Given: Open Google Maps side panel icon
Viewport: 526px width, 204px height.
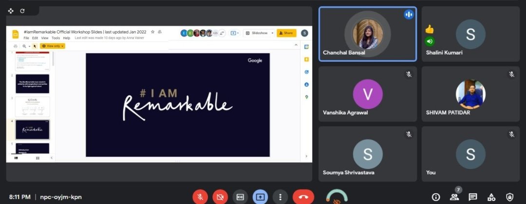Looking at the screenshot, I should click(306, 97).
